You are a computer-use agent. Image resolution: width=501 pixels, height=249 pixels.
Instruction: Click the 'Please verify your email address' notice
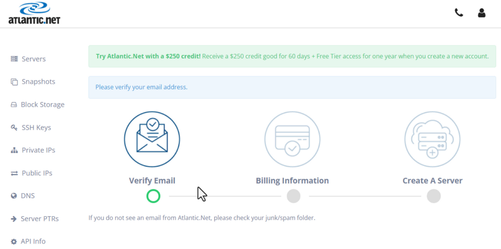click(293, 87)
